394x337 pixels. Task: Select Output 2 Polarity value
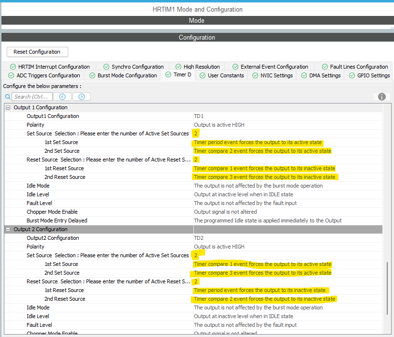(288, 247)
